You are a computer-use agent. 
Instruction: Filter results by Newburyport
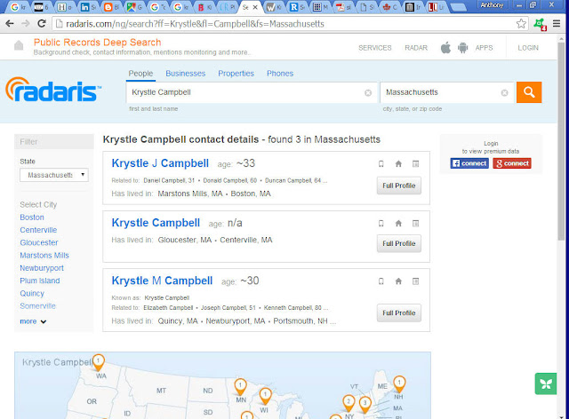click(x=42, y=268)
